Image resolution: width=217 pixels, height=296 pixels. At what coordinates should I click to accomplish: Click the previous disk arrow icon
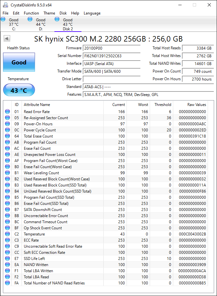7,39
